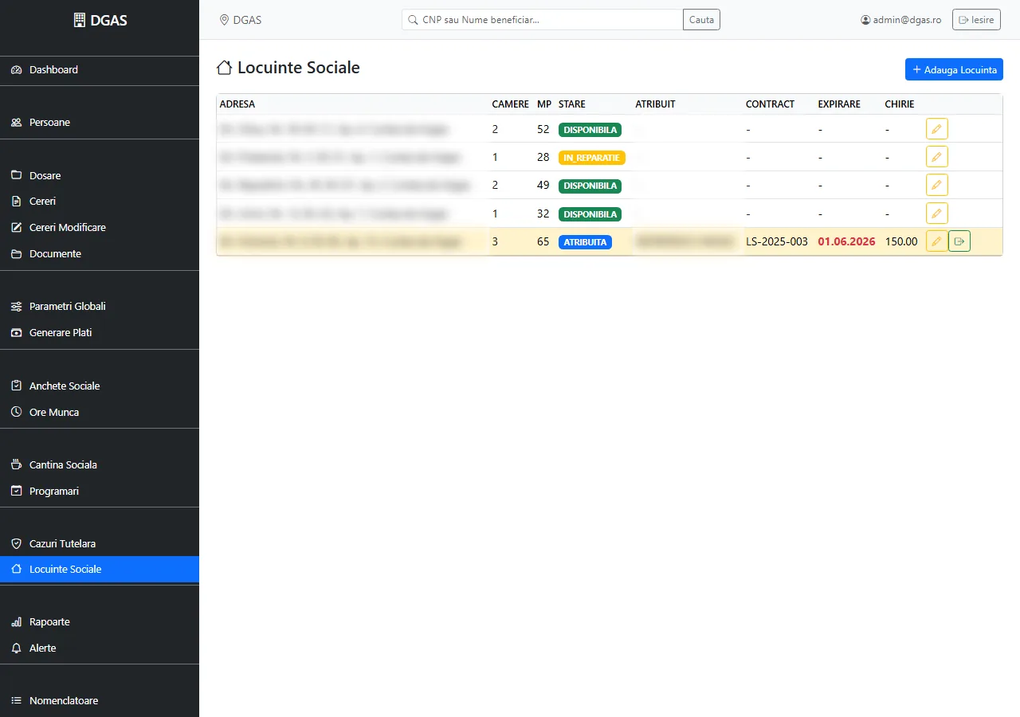Viewport: 1020px width, 717px height.
Task: Edit the LS-2025-003 contract row's pencil icon
Action: pyautogui.click(x=937, y=241)
